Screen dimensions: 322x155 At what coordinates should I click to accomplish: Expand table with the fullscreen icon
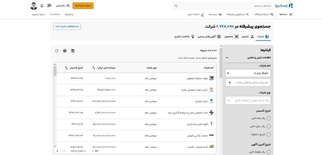[x=57, y=51]
